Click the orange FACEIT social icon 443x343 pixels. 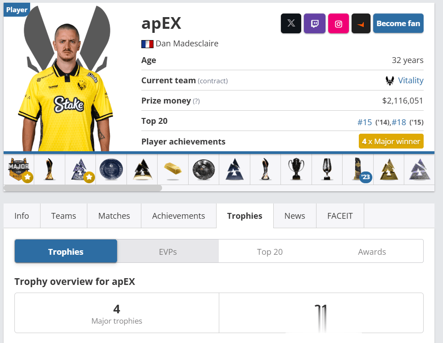361,23
